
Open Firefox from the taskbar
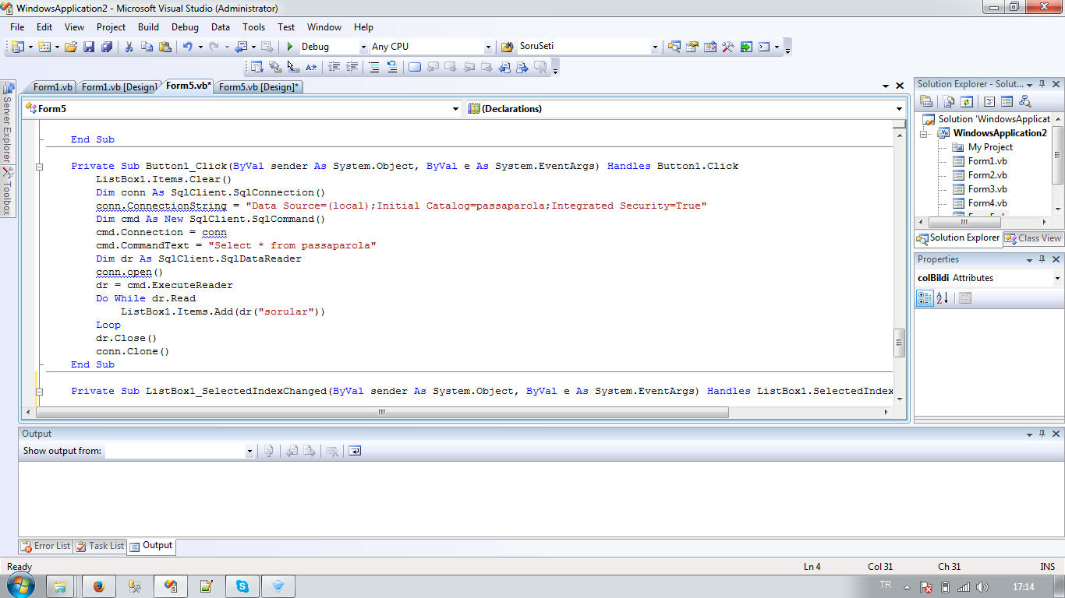point(98,587)
